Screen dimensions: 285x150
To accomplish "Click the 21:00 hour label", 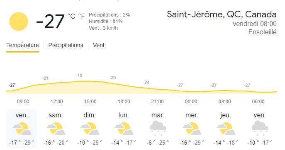I will (x=157, y=102).
